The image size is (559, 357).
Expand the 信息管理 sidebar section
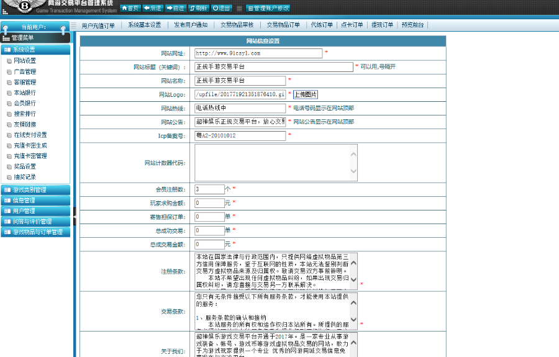click(35, 201)
